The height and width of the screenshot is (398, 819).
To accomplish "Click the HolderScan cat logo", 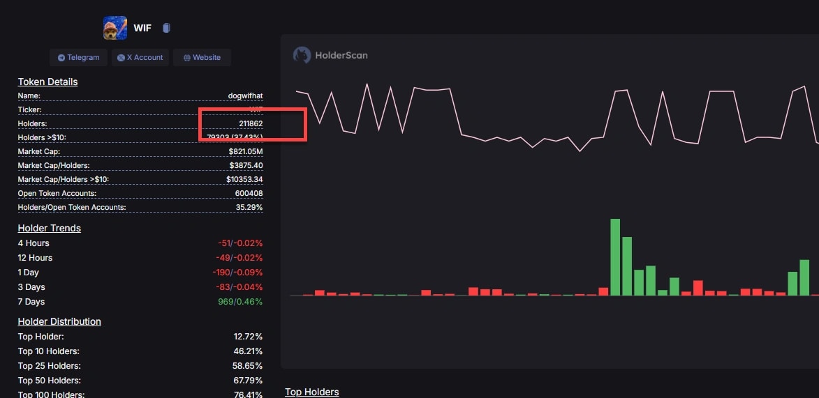I will (x=302, y=55).
